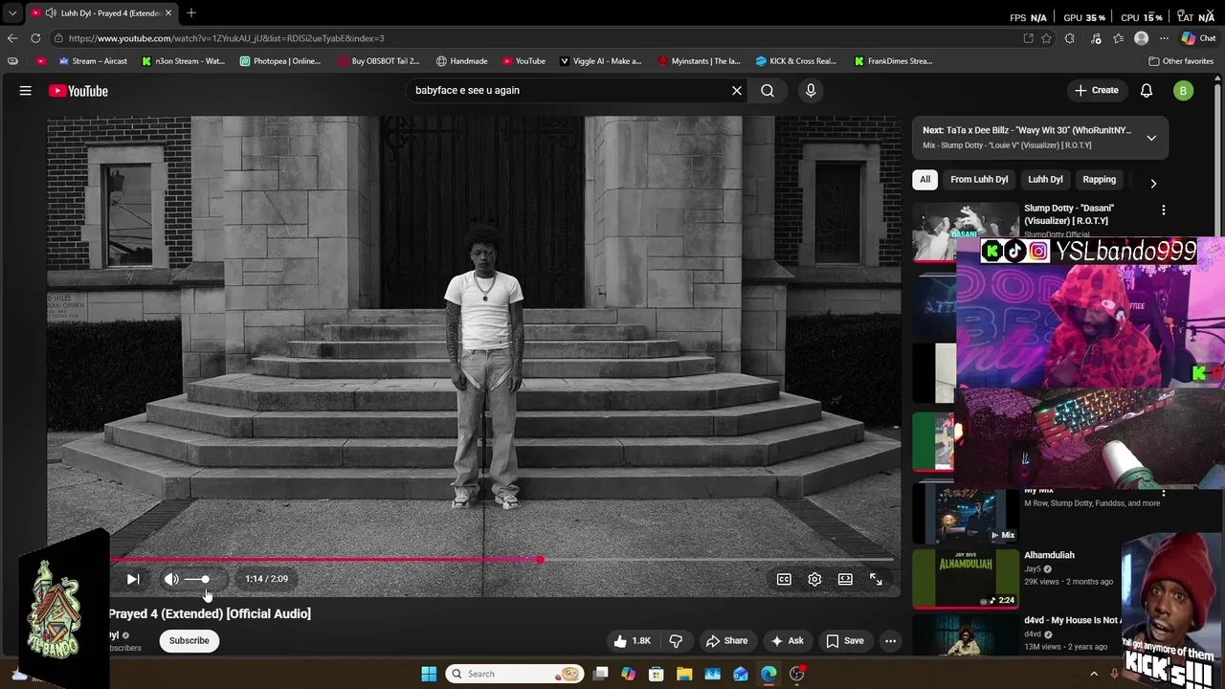1225x689 pixels.
Task: Click the browser back arrow
Action: [x=11, y=38]
